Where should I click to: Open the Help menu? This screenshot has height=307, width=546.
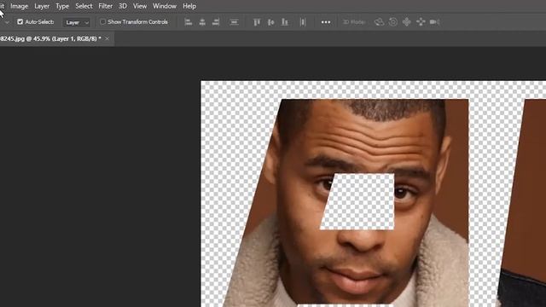click(x=189, y=6)
